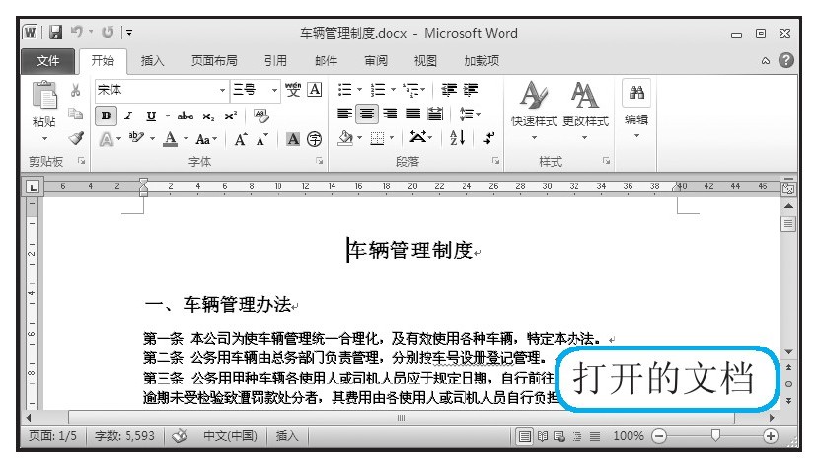The image size is (817, 463).
Task: Switch to the 引用 References tab
Action: [275, 61]
